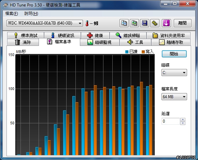This screenshot has height=160, width=198.
Task: Click the floppy disk save icon
Action: [x=145, y=23]
